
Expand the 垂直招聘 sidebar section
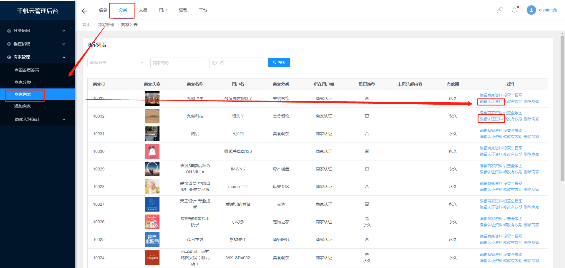coord(64,44)
